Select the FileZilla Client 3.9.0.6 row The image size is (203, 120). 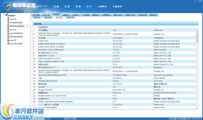(114, 81)
